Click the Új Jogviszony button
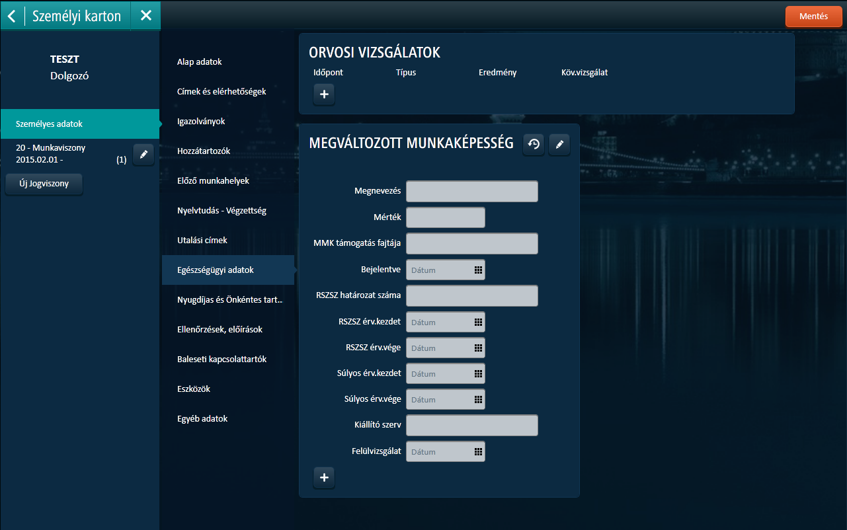This screenshot has height=530, width=847. pos(44,184)
